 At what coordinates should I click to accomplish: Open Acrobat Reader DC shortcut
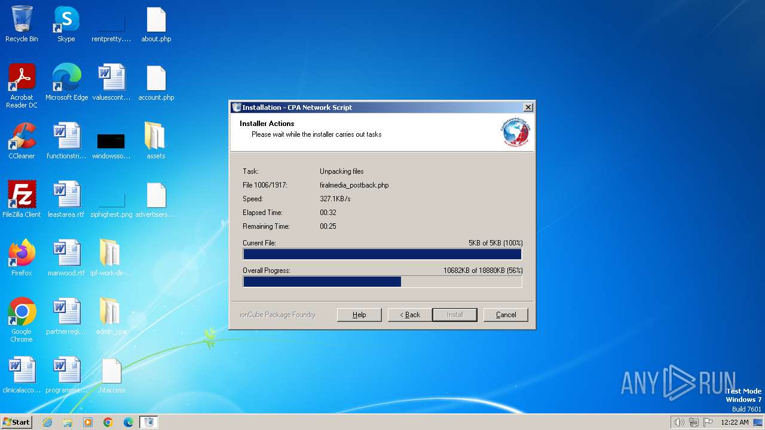coord(22,86)
